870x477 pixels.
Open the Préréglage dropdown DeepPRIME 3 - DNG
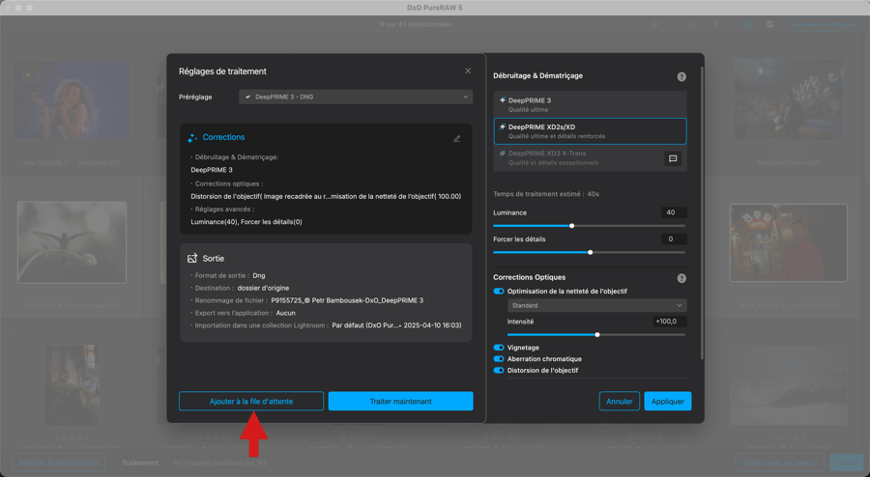click(356, 97)
